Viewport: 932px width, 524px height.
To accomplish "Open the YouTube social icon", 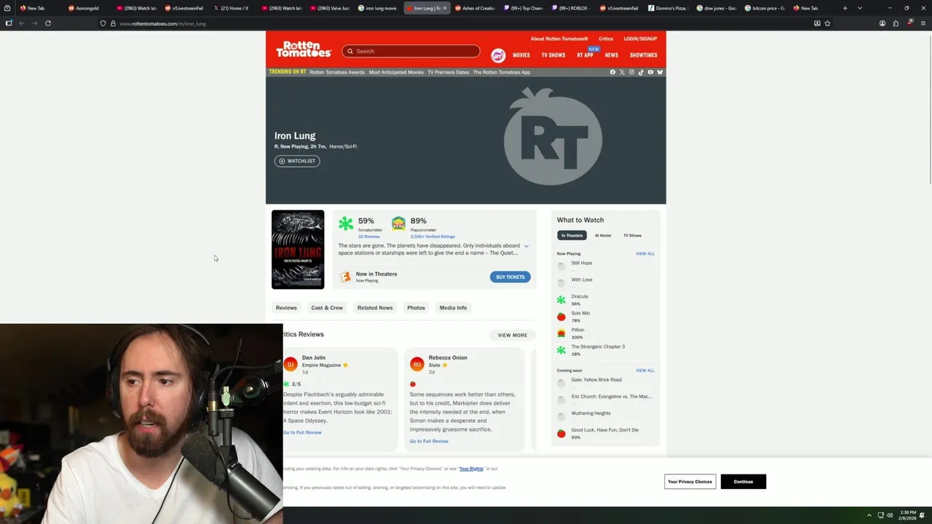I will (650, 72).
